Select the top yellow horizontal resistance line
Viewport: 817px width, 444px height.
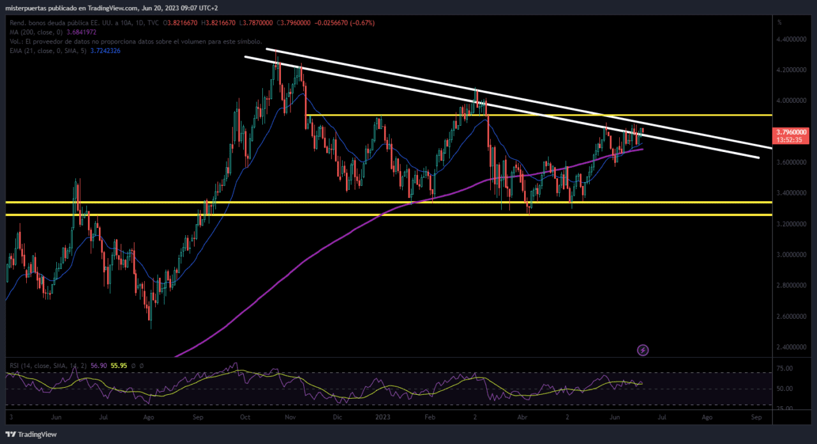[539, 115]
